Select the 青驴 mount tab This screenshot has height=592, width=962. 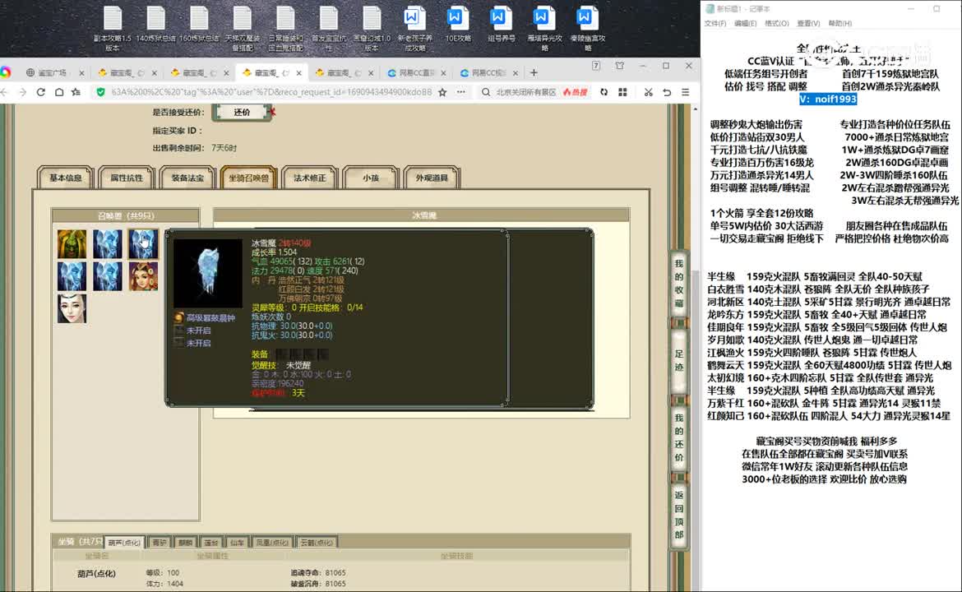coord(160,543)
